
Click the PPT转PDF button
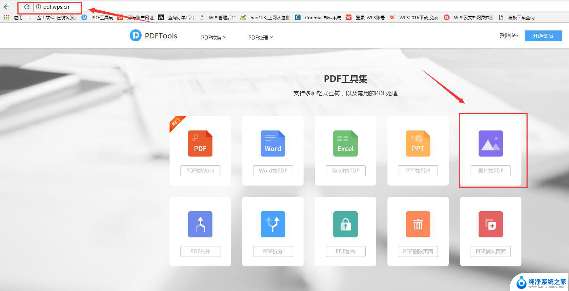418,171
